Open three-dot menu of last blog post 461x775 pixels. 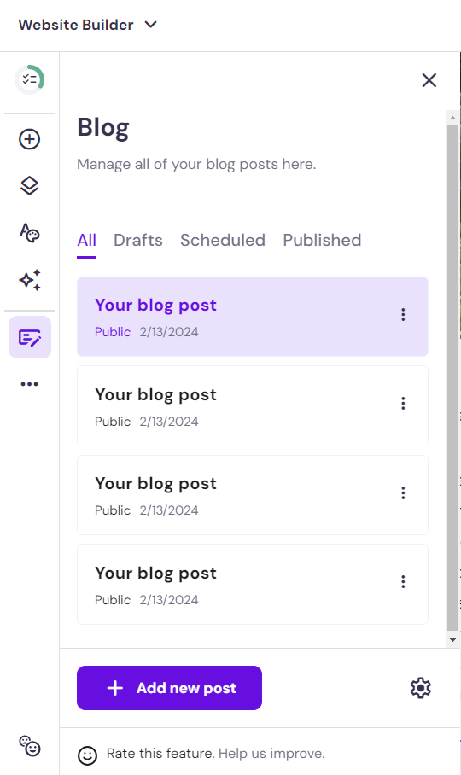click(x=403, y=582)
